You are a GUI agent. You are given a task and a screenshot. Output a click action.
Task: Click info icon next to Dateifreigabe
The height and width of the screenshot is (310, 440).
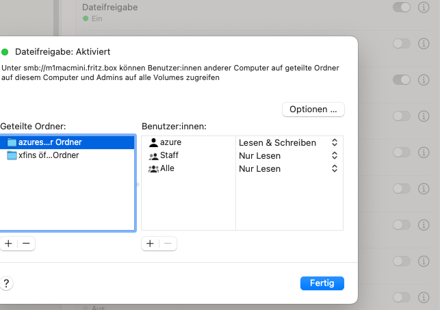coord(424,7)
